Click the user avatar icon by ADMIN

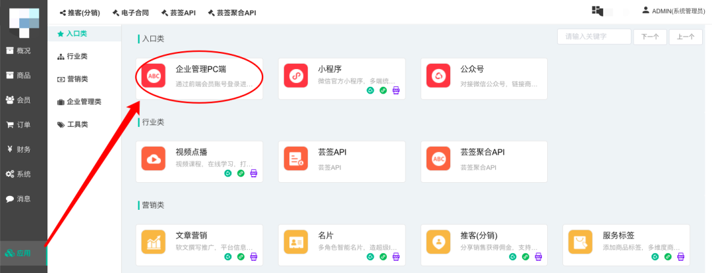645,10
